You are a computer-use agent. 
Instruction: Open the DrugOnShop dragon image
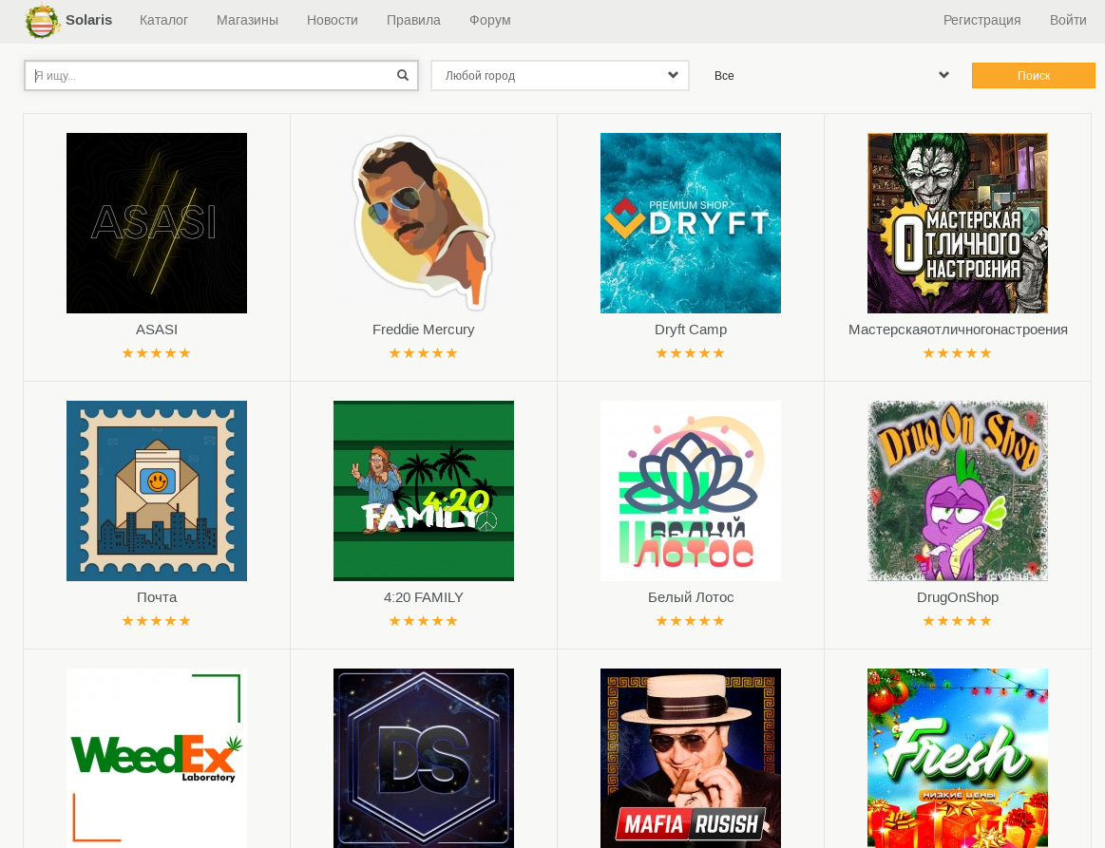point(958,491)
